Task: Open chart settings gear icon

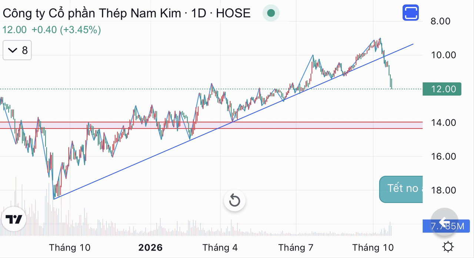Action: click(448, 247)
